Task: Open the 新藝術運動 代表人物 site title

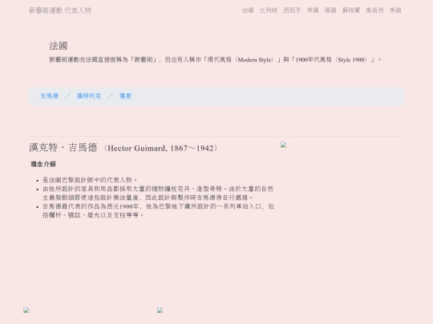Action: (60, 10)
